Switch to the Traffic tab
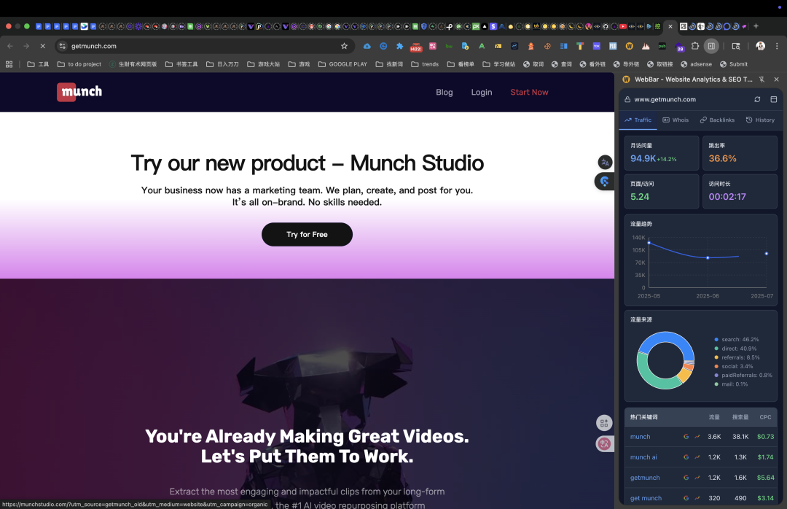The width and height of the screenshot is (787, 509). (638, 120)
